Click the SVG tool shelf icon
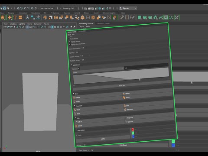Image resolution: width=208 pixels, height=156 pixels. [20, 18]
